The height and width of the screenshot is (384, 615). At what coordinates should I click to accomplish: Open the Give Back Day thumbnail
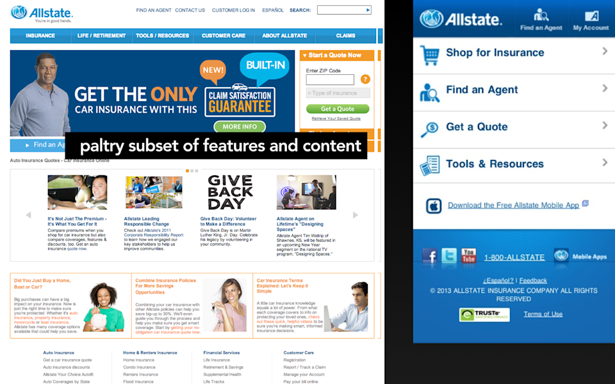(x=230, y=193)
